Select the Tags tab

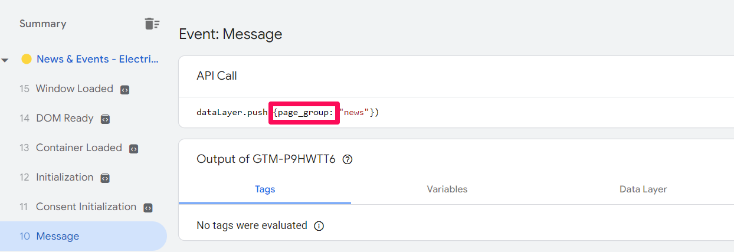265,189
